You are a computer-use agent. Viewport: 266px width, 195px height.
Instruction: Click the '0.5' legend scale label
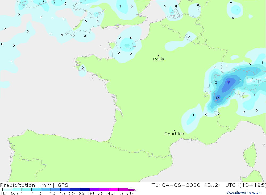click(14, 193)
